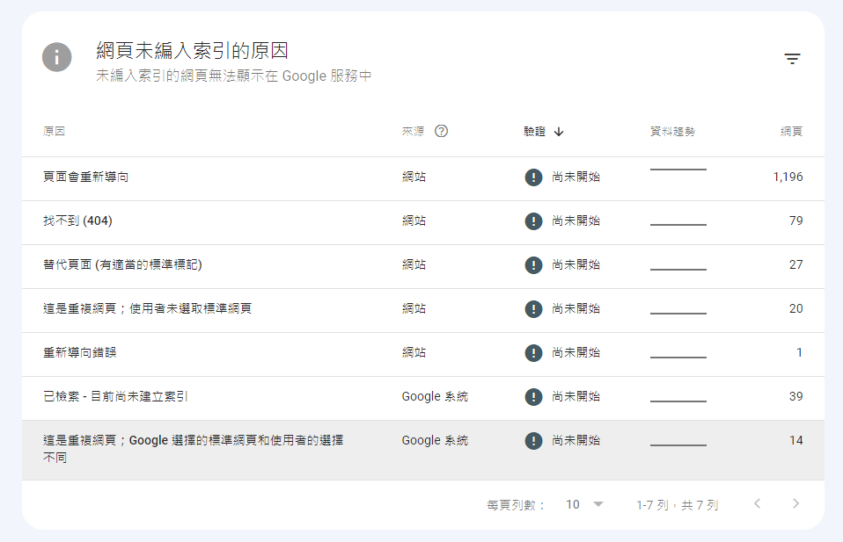Screen dimensions: 843x542
Task: Expand the dropdown arrow beside the number 10
Action: (x=597, y=503)
